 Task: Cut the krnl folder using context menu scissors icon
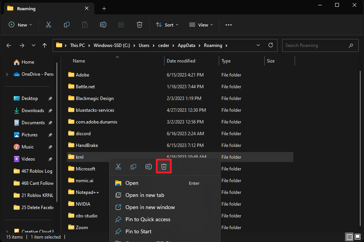coord(118,167)
